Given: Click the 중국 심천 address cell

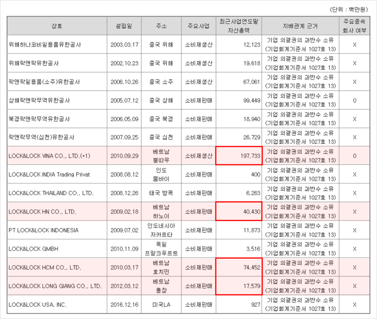Looking at the screenshot, I should click(x=161, y=138).
